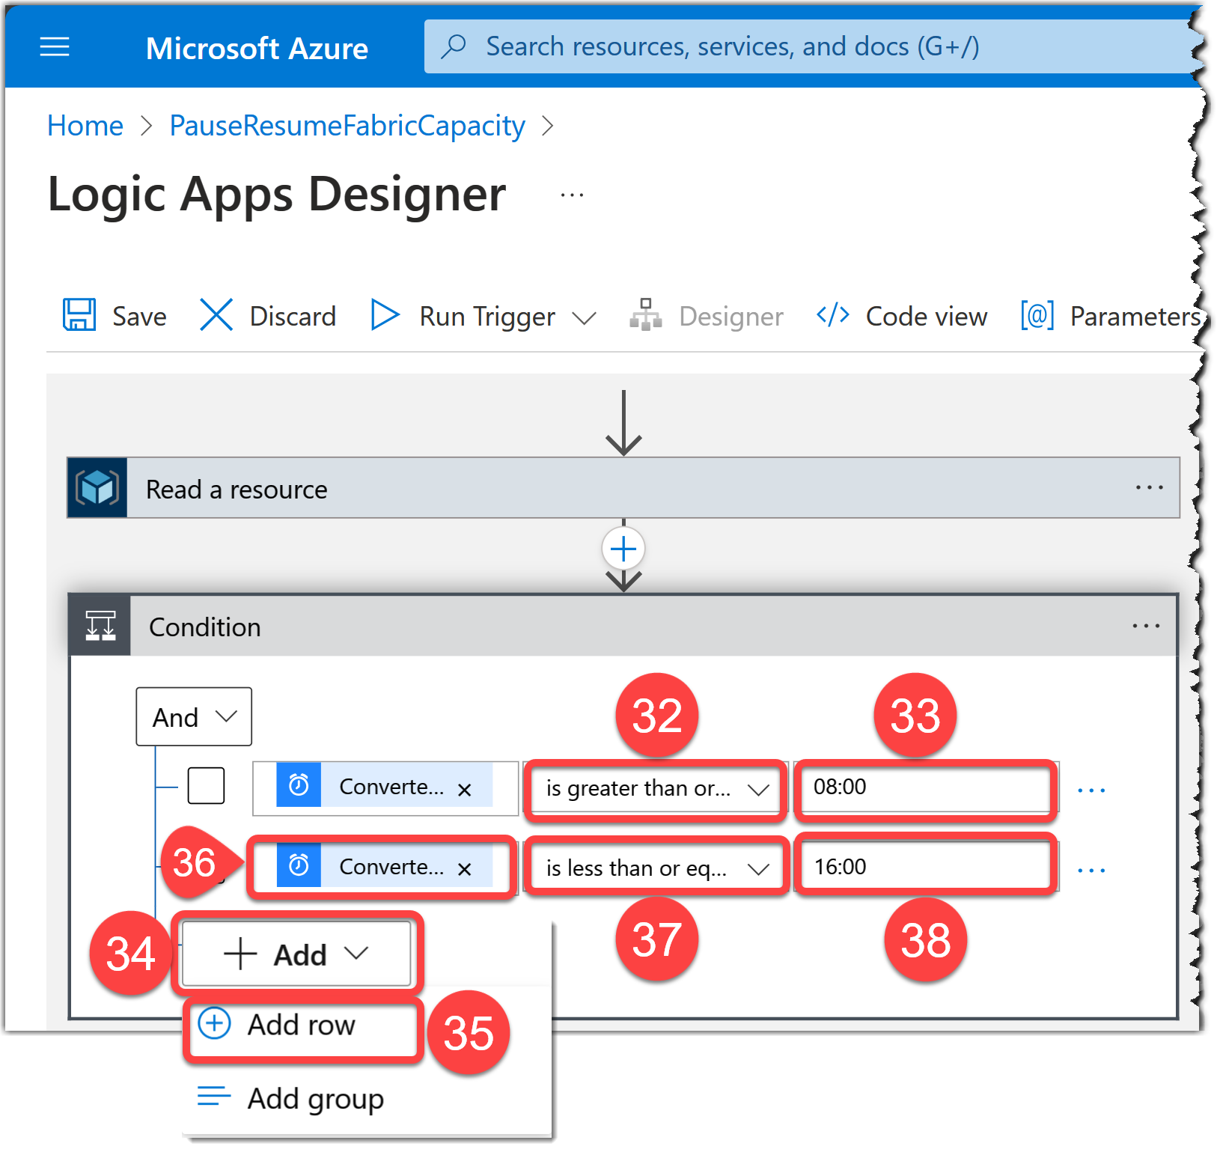Viewport: 1217px width, 1155px height.
Task: Collapse the Condition card header
Action: click(x=623, y=626)
